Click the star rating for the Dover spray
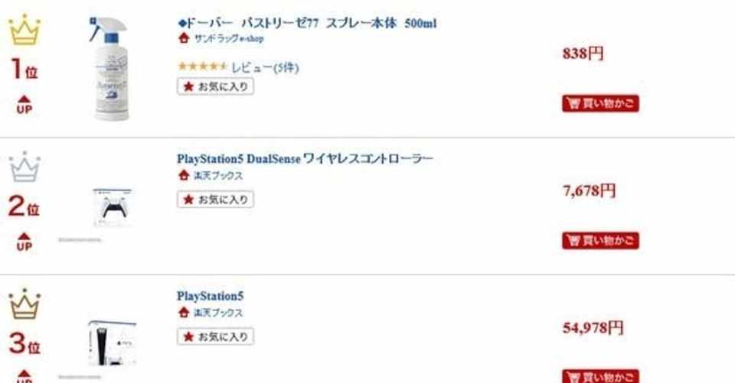The width and height of the screenshot is (735, 383). tap(202, 67)
